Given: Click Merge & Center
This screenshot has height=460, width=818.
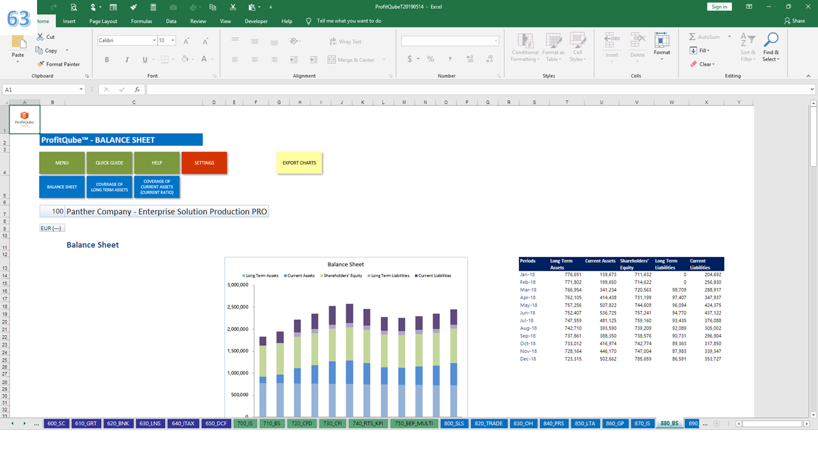Looking at the screenshot, I should tap(351, 59).
